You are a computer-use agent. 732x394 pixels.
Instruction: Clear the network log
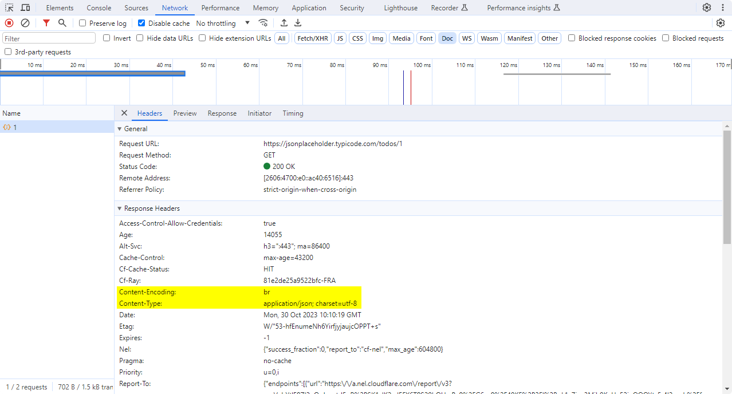pos(25,23)
